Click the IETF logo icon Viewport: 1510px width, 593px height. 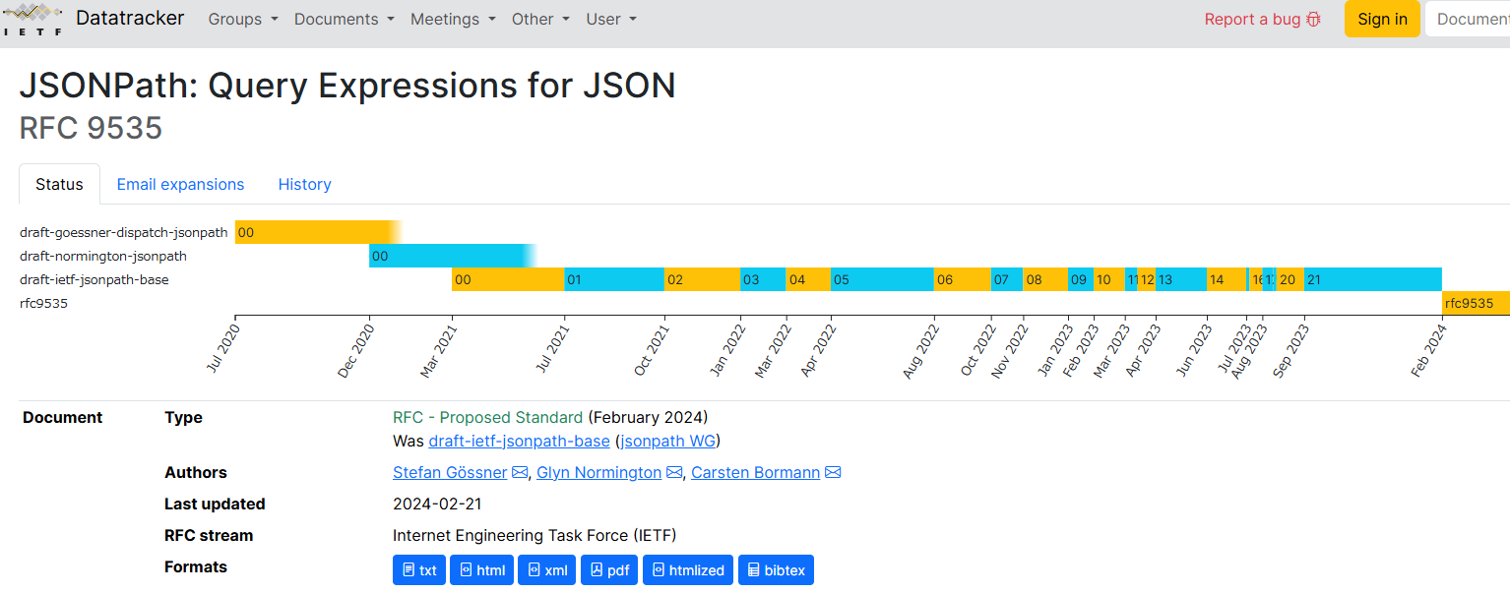pos(31,19)
